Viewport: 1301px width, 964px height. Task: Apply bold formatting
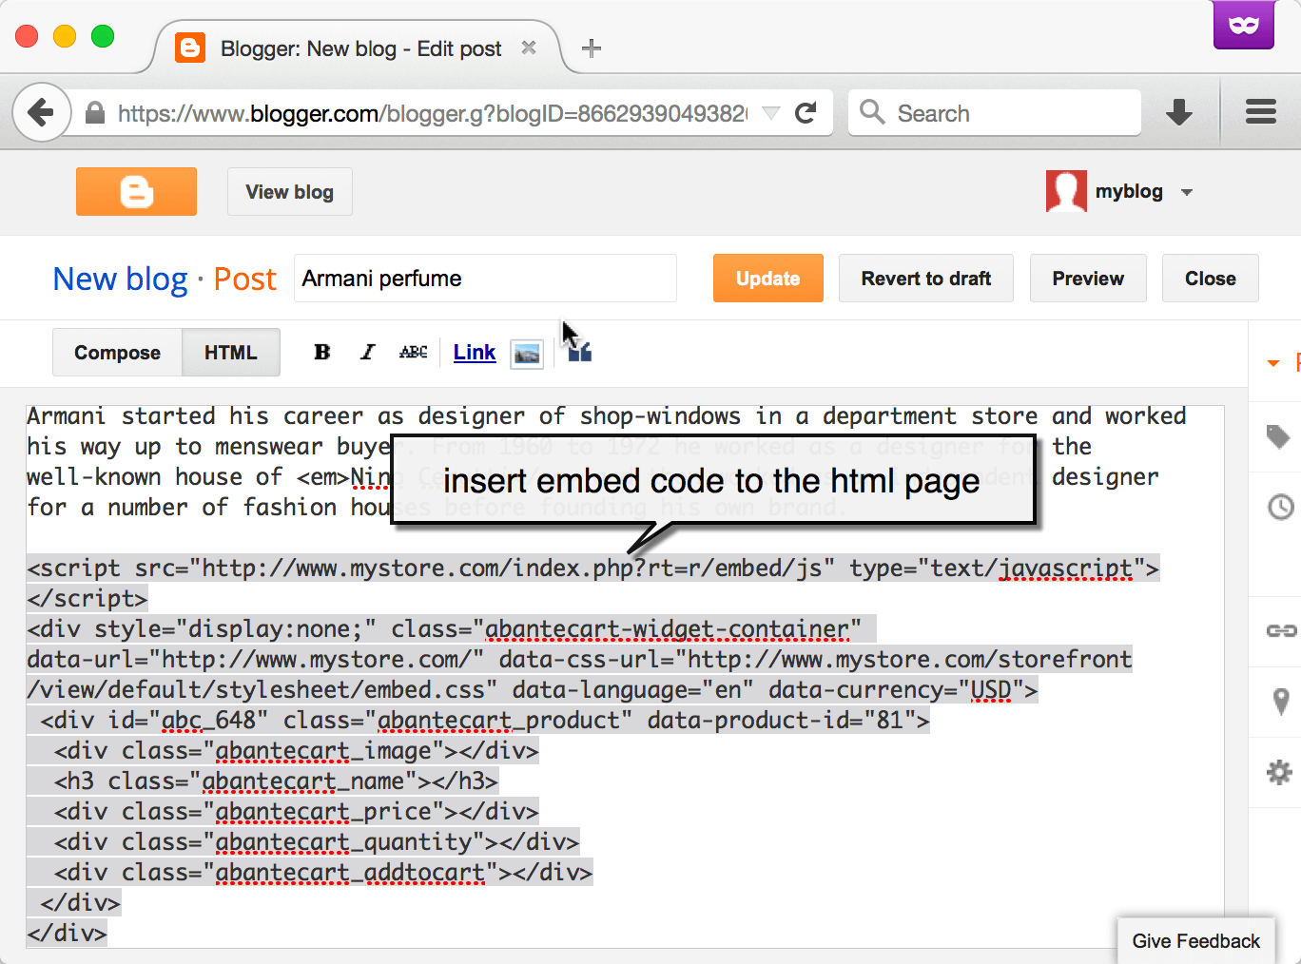tap(322, 353)
